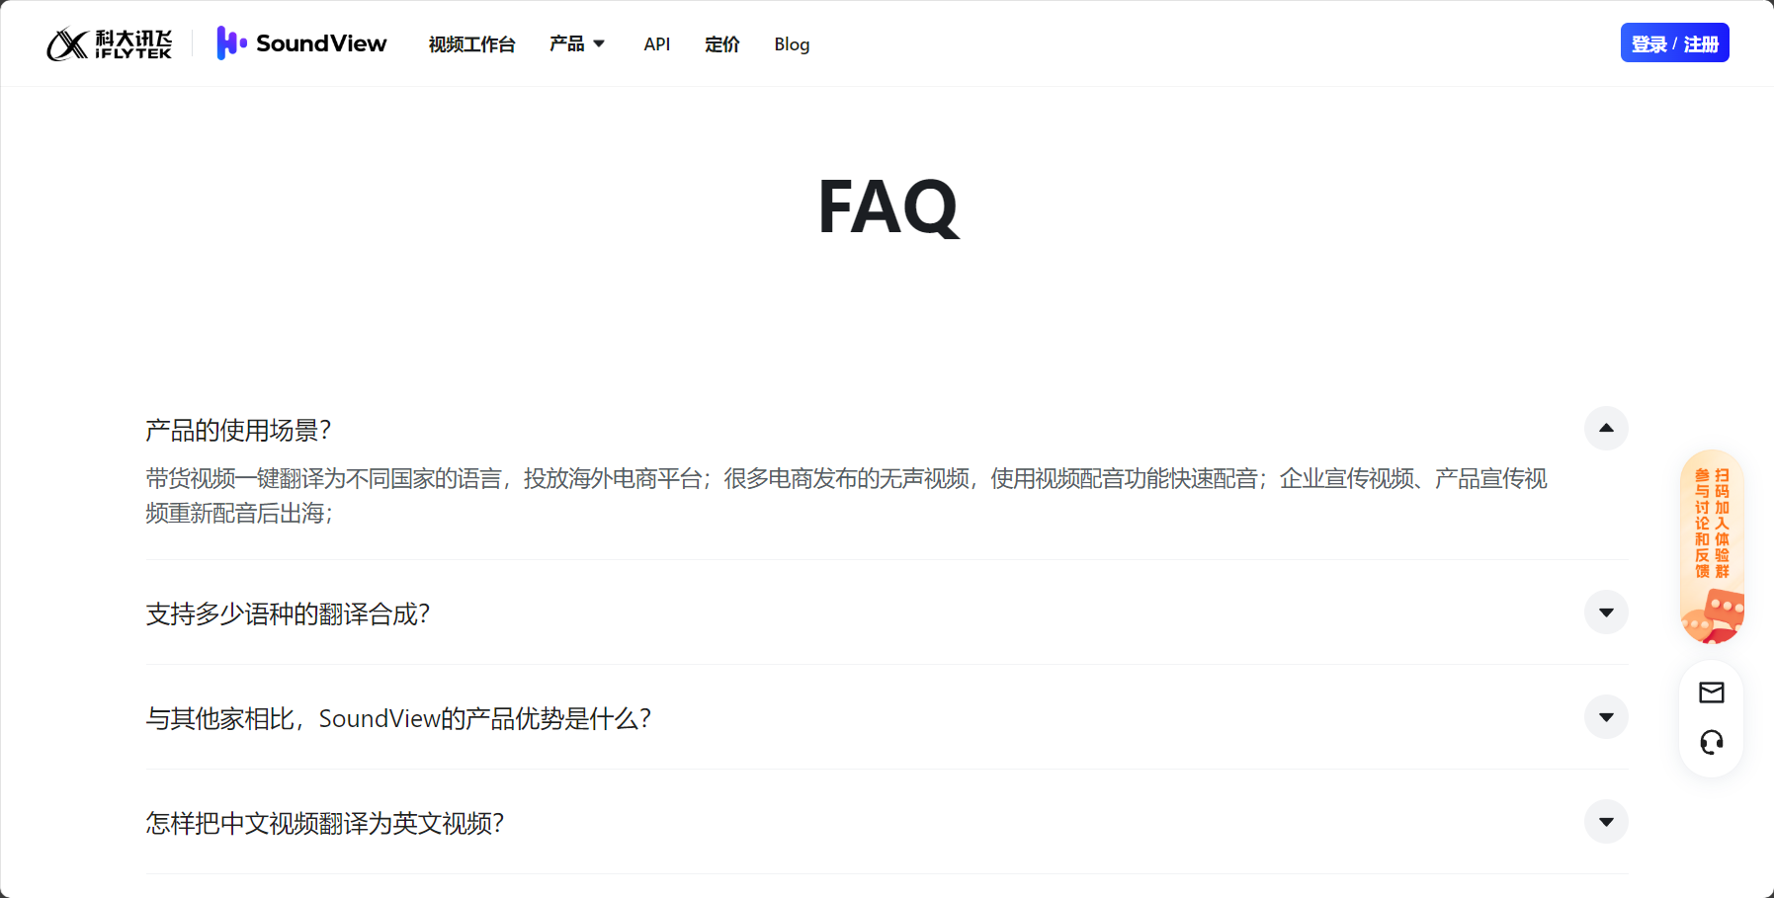
Task: Click the answer text starting 带货视频一键翻译
Action: pyautogui.click(x=846, y=496)
